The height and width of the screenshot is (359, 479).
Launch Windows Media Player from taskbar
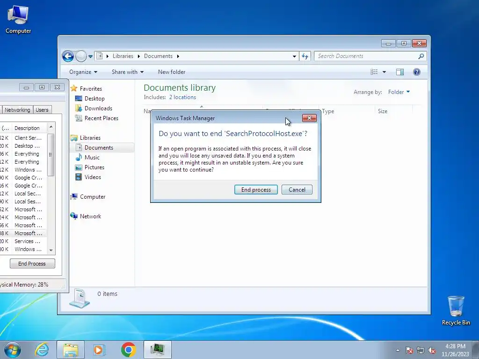[x=98, y=350]
